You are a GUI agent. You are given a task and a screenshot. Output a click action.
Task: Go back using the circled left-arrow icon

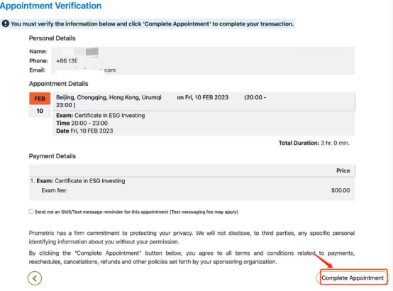click(x=35, y=278)
